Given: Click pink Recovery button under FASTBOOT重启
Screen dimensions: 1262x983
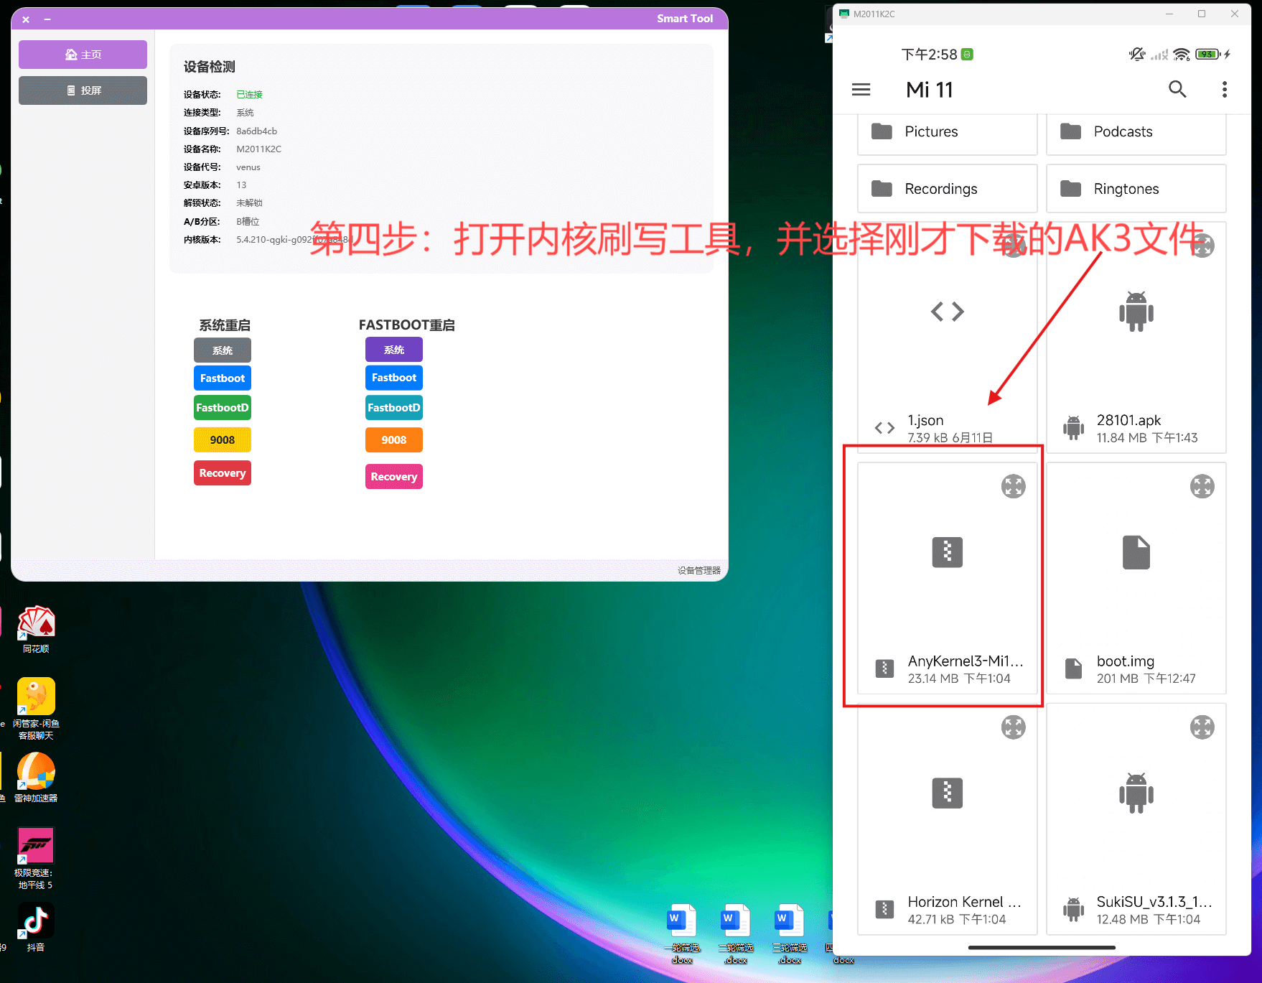Looking at the screenshot, I should pyautogui.click(x=394, y=477).
